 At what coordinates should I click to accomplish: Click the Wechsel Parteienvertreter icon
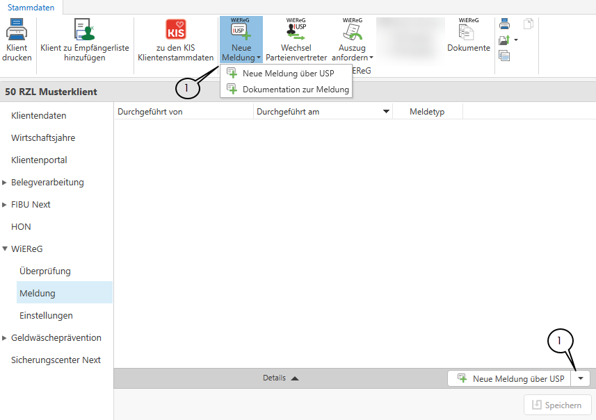296,30
